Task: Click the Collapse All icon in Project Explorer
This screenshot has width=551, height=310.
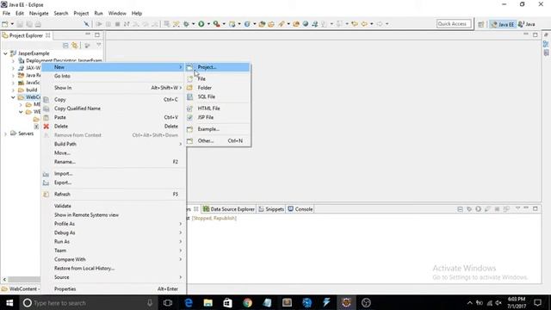Action: [x=65, y=46]
